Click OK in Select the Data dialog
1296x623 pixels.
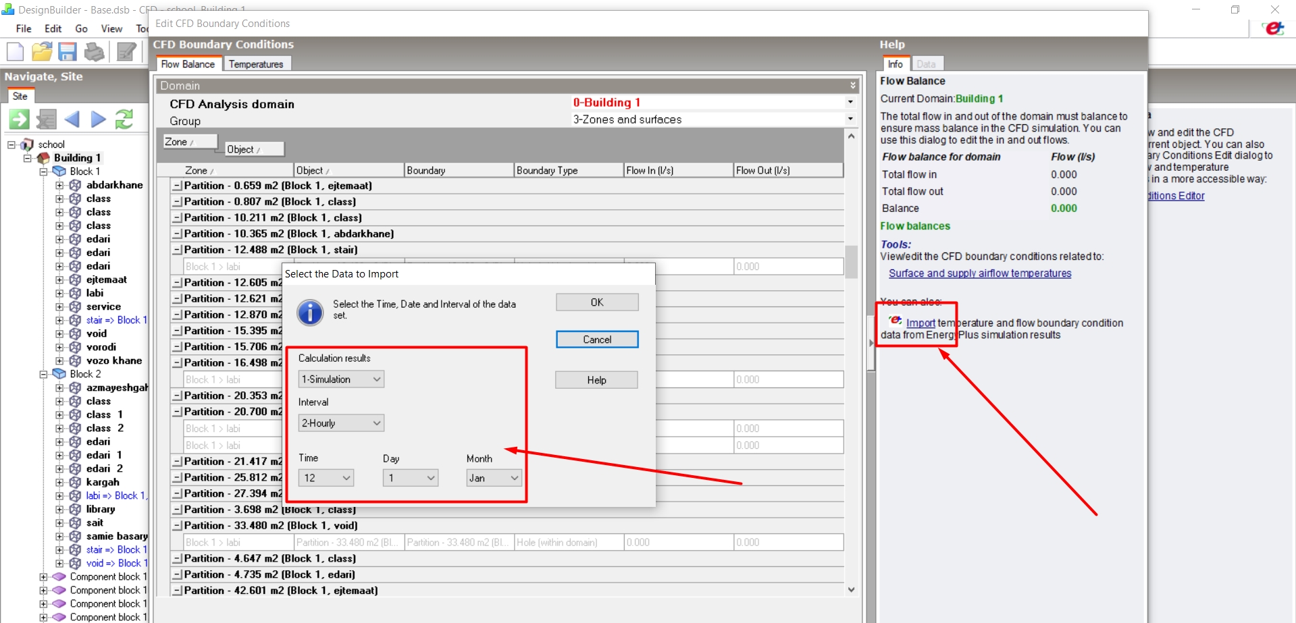[x=597, y=302]
